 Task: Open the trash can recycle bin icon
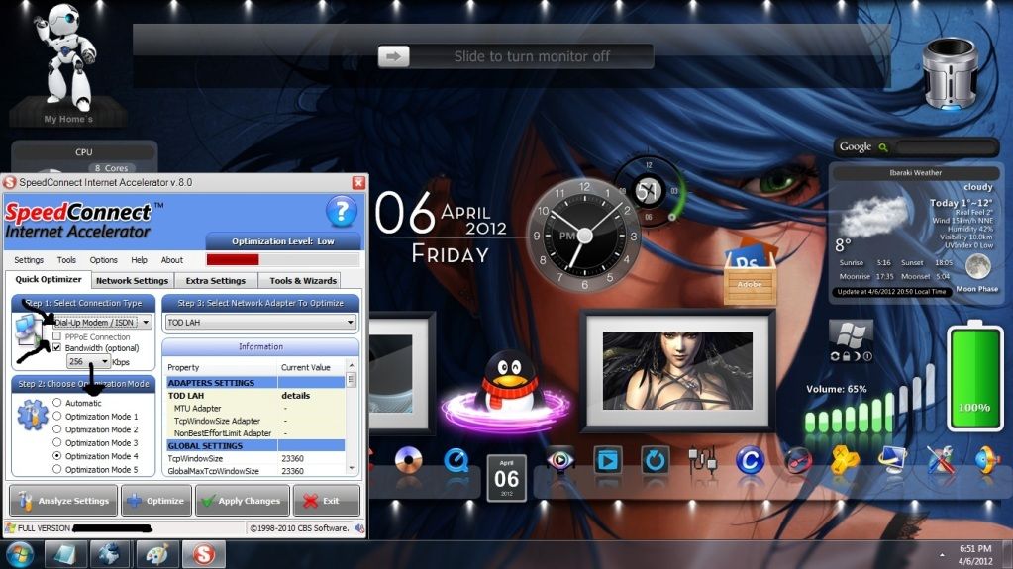(950, 73)
